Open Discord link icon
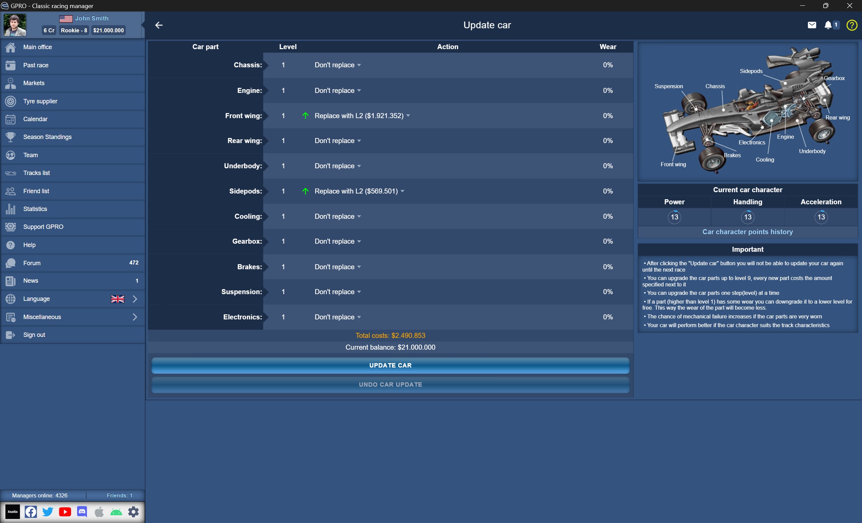Viewport: 862px width, 523px height. 82,512
